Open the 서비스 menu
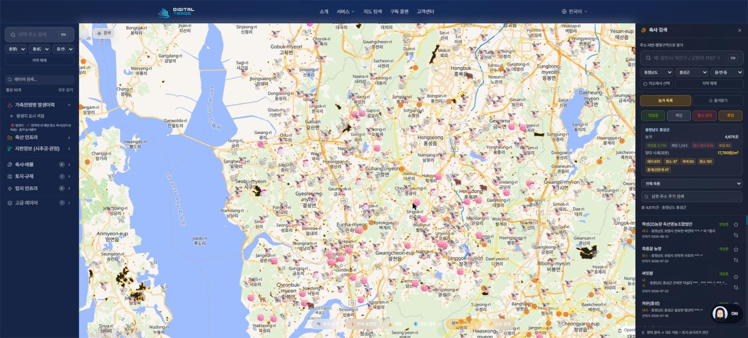The image size is (748, 338). (345, 11)
